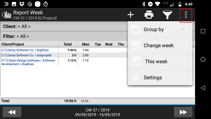Image resolution: width=211 pixels, height=119 pixels.
Task: Tap the Wed column header
Action: 109,44
